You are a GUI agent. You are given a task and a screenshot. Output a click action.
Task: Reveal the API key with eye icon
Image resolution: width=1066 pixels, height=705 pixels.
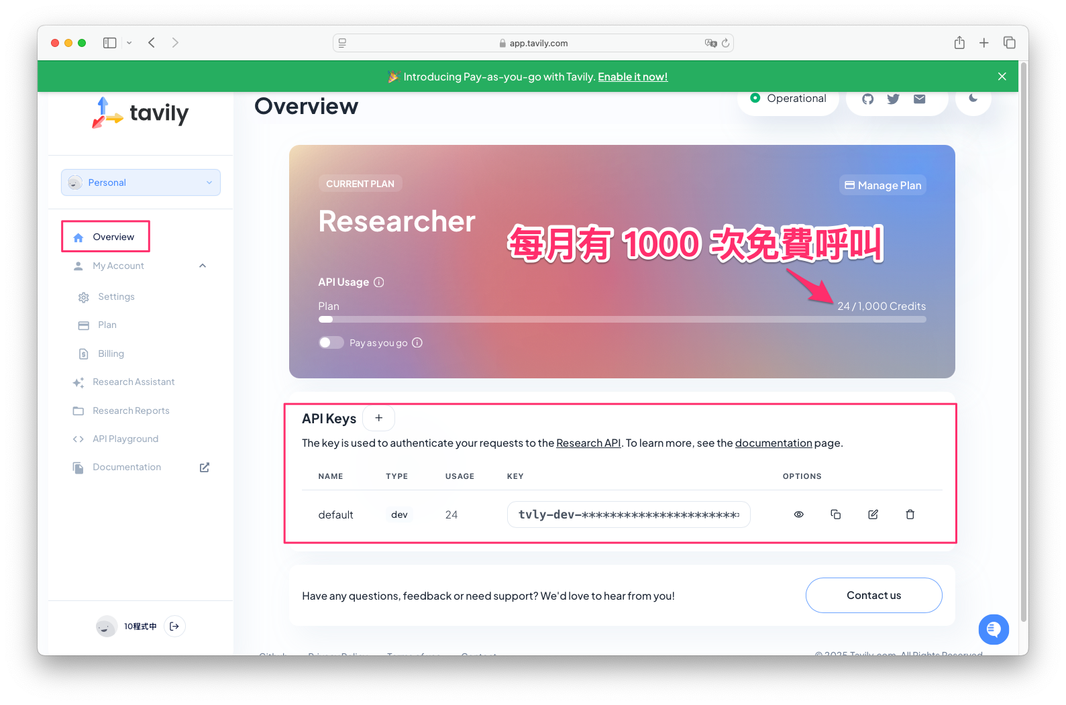point(798,514)
